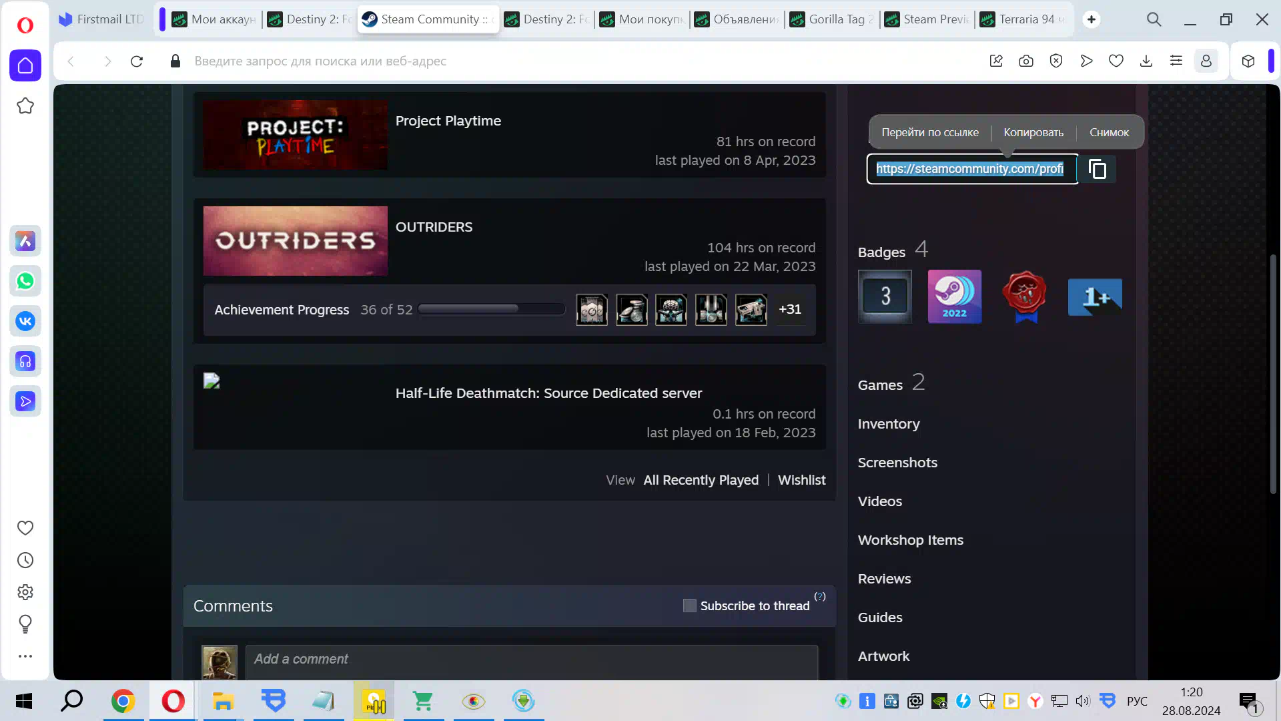Open the ad blocker shield icon

1056,61
